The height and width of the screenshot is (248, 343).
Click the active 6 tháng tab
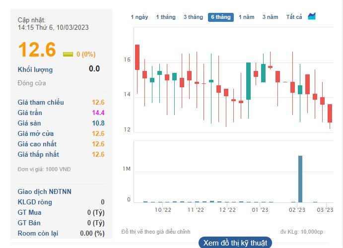point(221,17)
